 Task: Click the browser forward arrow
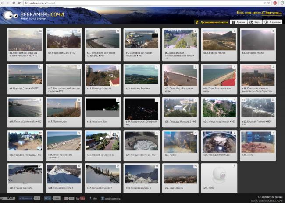8,3
